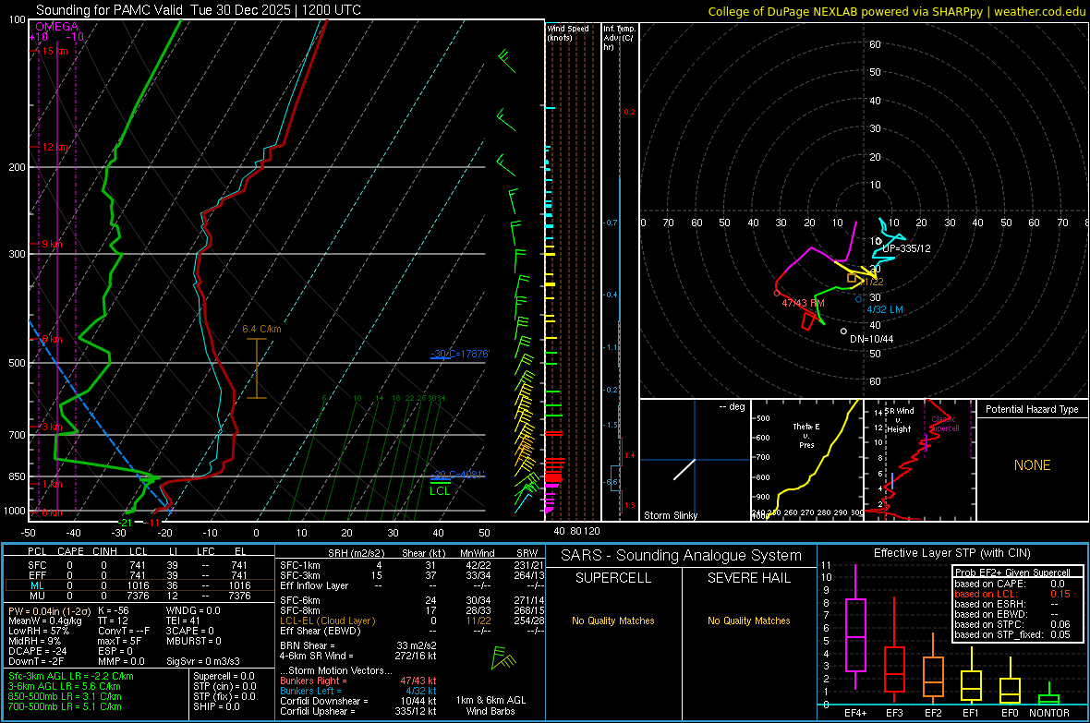Screen dimensions: 1090x723
Task: Click the -30 C=17876' level label
Action: [460, 354]
